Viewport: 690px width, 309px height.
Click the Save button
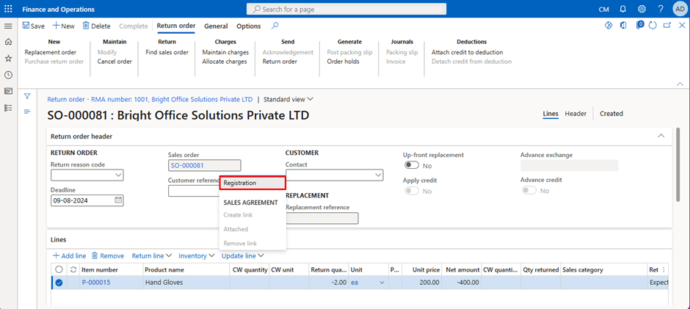pyautogui.click(x=34, y=26)
